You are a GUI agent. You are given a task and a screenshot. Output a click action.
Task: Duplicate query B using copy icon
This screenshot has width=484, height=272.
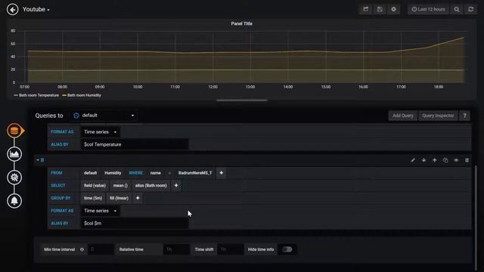click(445, 160)
